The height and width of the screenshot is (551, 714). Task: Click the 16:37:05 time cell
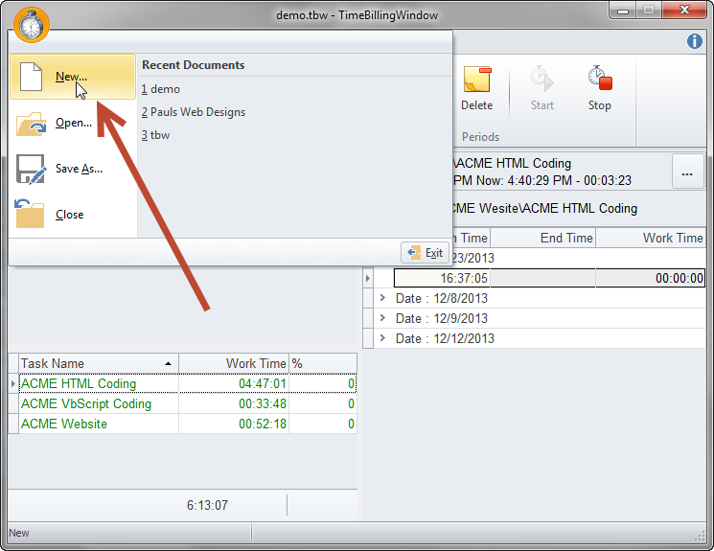[443, 278]
